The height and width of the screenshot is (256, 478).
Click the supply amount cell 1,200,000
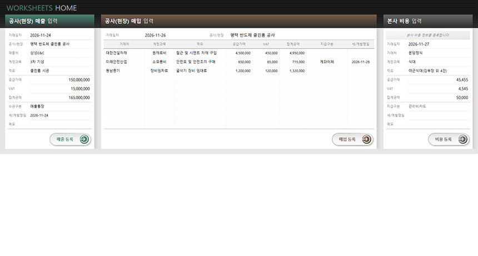[x=239, y=71]
